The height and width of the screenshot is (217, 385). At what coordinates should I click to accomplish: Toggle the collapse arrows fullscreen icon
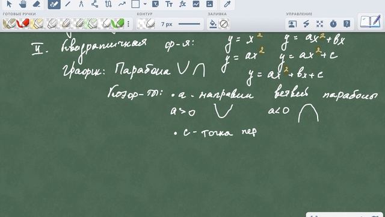click(x=319, y=24)
